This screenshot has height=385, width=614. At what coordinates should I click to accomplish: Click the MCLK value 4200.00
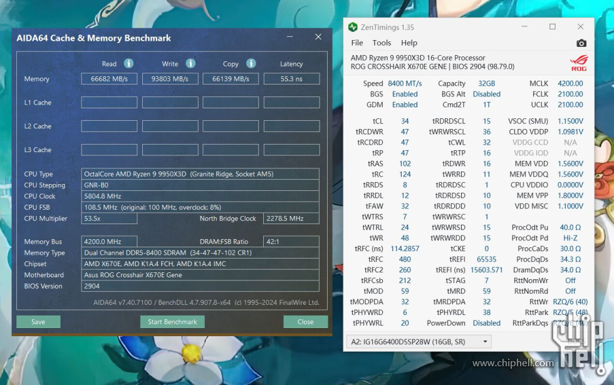click(570, 83)
